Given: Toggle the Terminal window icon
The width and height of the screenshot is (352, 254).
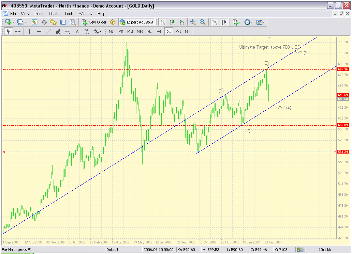Looking at the screenshot, I should [63, 22].
